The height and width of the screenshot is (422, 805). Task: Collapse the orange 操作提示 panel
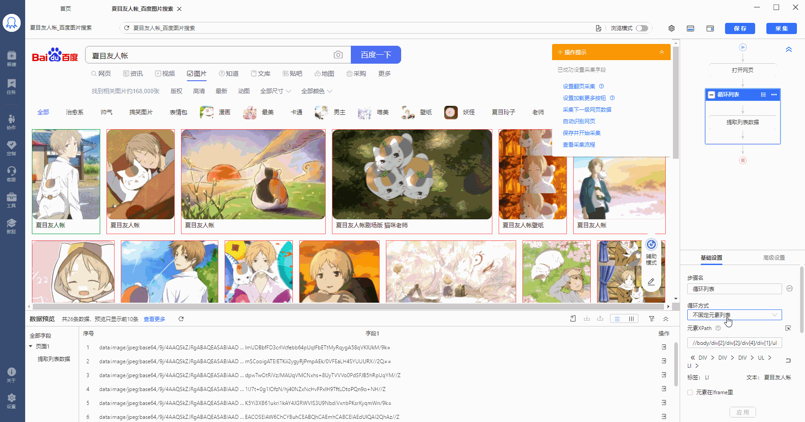(x=662, y=52)
